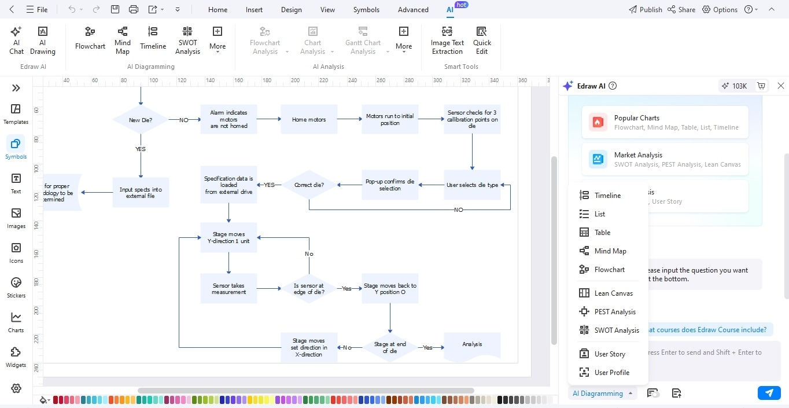
Task: Generate an AI Flowchart from ribbon
Action: (x=90, y=38)
